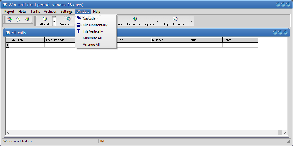The width and height of the screenshot is (293, 146).
Task: Click the WinTariff application title icon
Action: [x=5, y=5]
